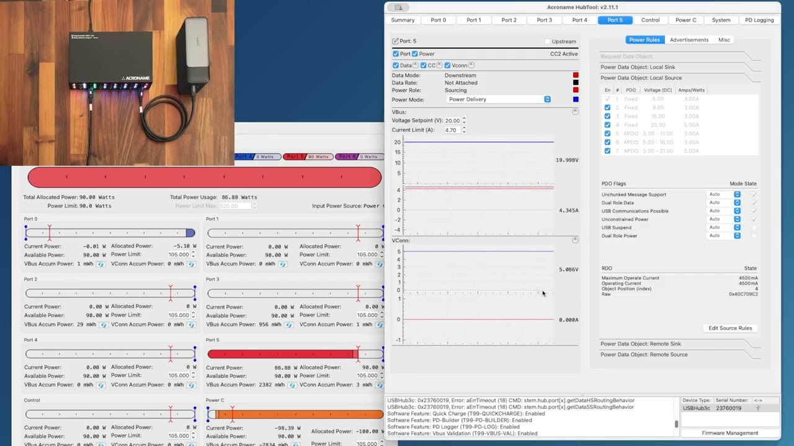This screenshot has height=446, width=794.
Task: Open USB Suspend mode dropdown
Action: tap(725, 227)
